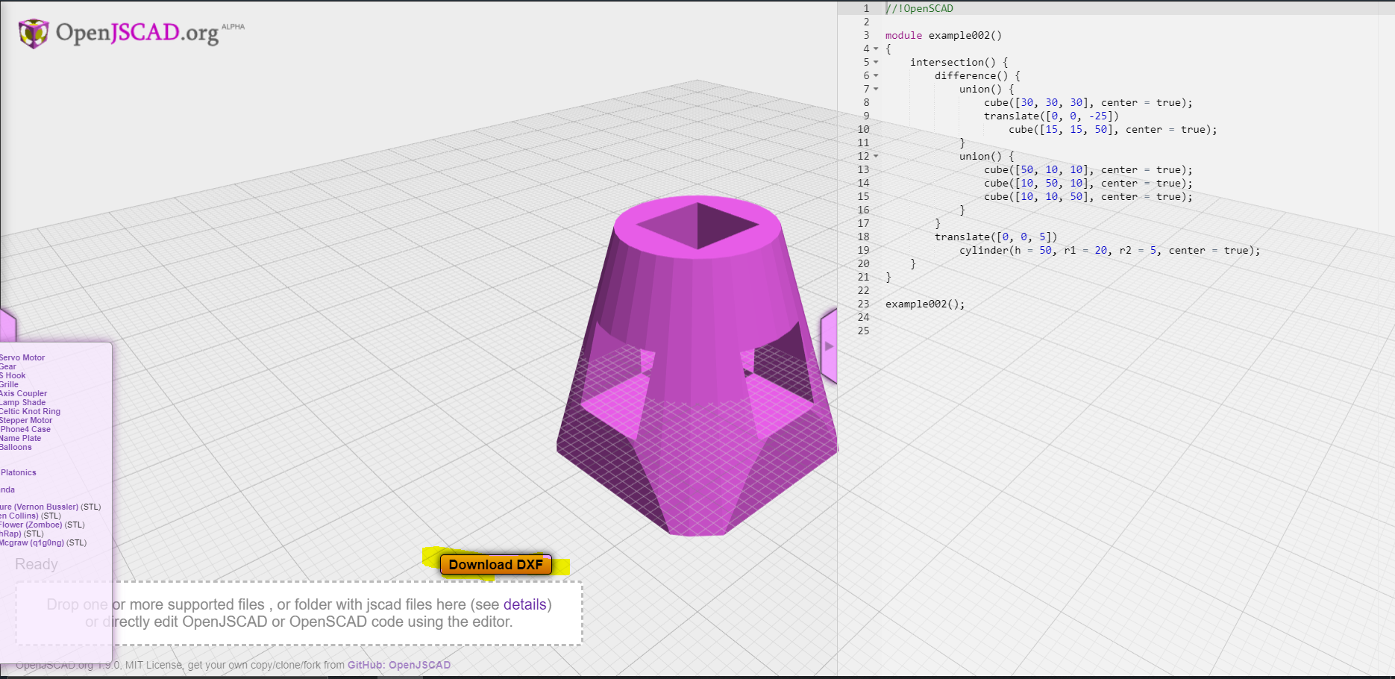Open the Gear example

7,366
